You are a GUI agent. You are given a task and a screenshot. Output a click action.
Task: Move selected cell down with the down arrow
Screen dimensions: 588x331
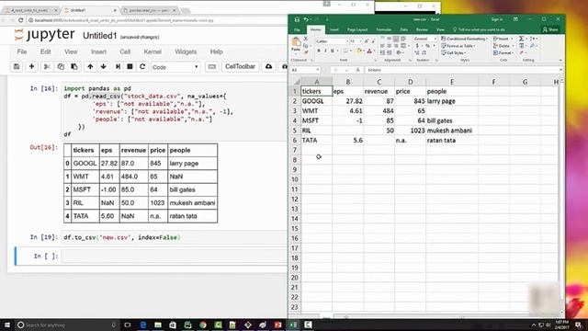tap(104, 67)
